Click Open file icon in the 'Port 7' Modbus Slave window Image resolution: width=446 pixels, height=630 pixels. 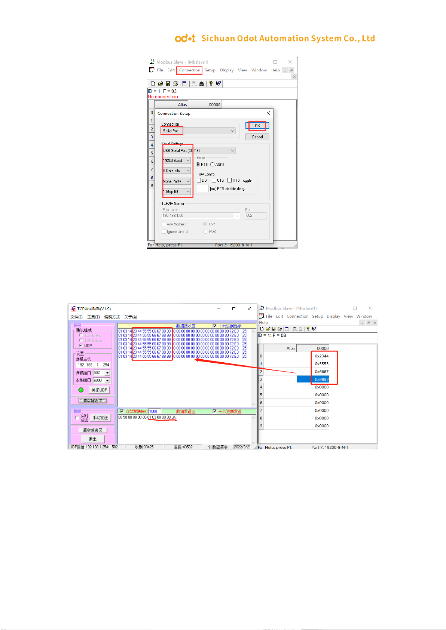pyautogui.click(x=268, y=329)
